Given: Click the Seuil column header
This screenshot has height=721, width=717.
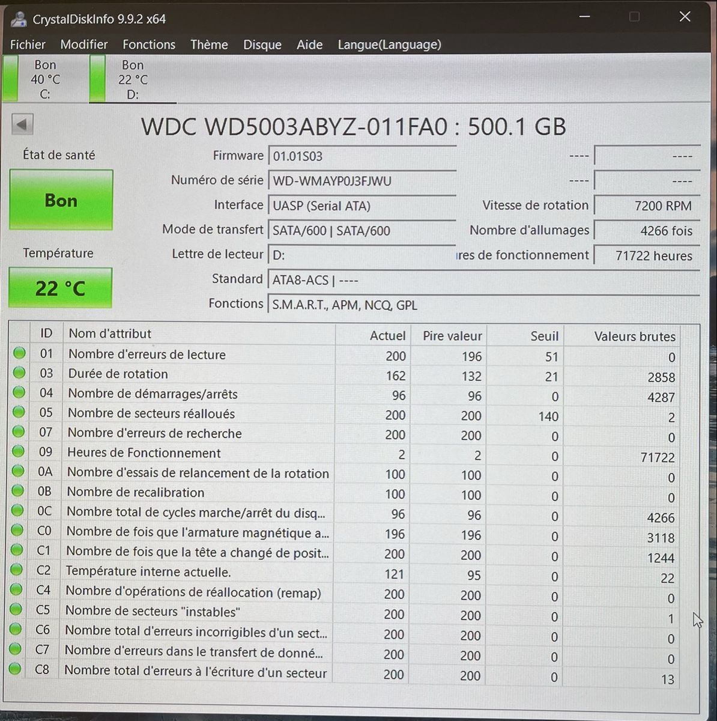Looking at the screenshot, I should (x=525, y=336).
